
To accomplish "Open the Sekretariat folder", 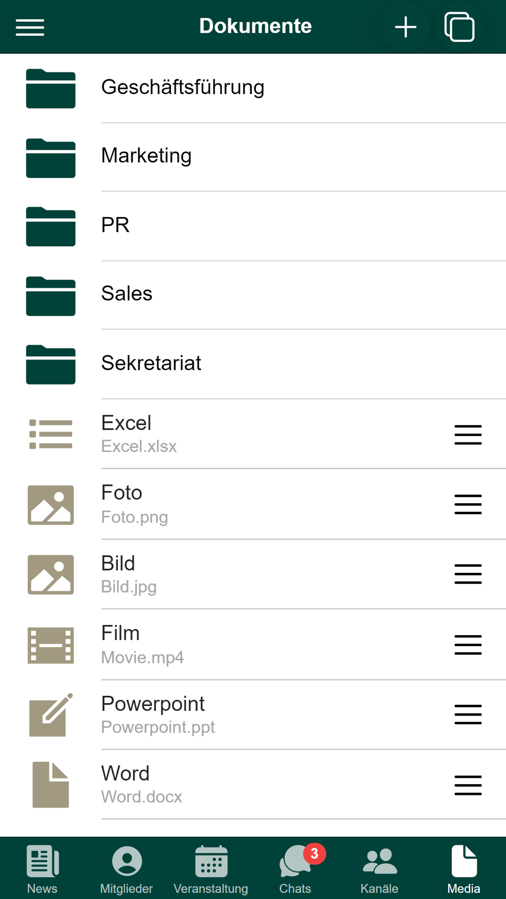I will click(x=253, y=364).
